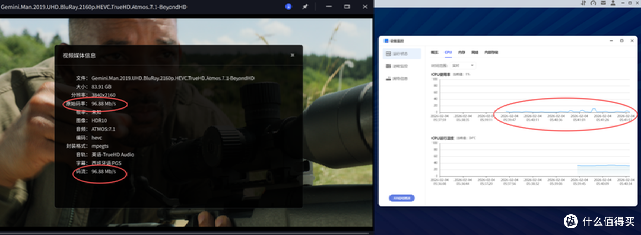Click the CPU temperature chart area
Image resolution: width=641 pixels, height=235 pixels.
534,159
